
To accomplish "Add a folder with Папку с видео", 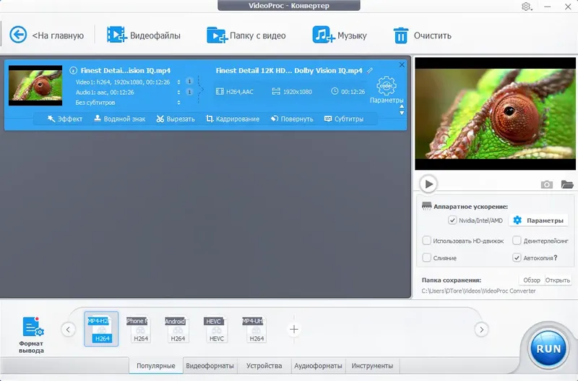I will pos(246,35).
